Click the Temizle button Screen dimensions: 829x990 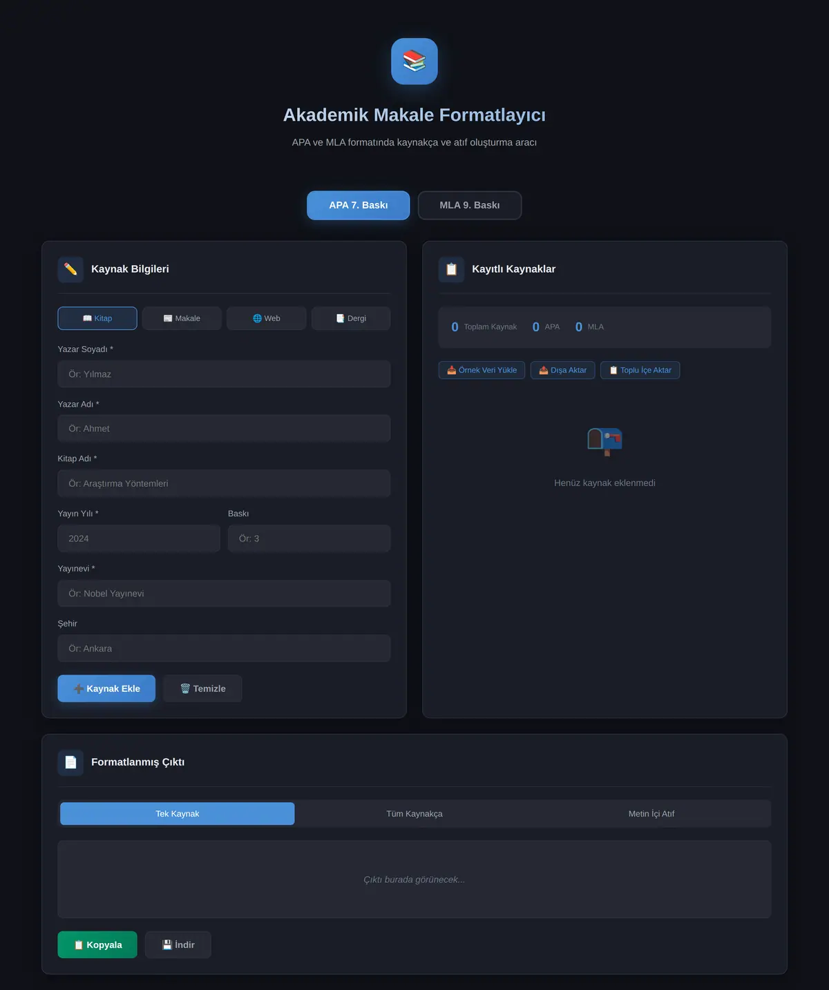point(203,689)
